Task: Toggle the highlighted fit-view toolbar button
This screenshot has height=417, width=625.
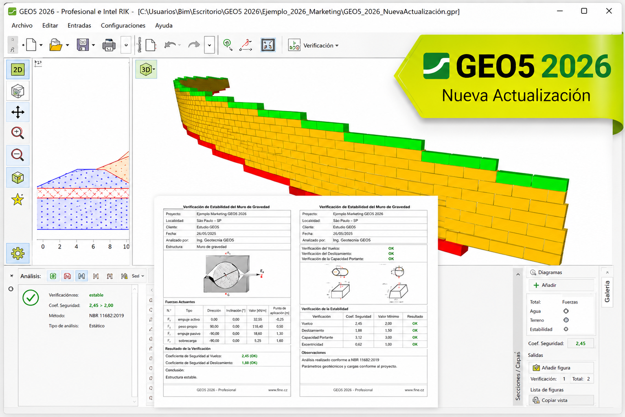Action: pyautogui.click(x=268, y=45)
